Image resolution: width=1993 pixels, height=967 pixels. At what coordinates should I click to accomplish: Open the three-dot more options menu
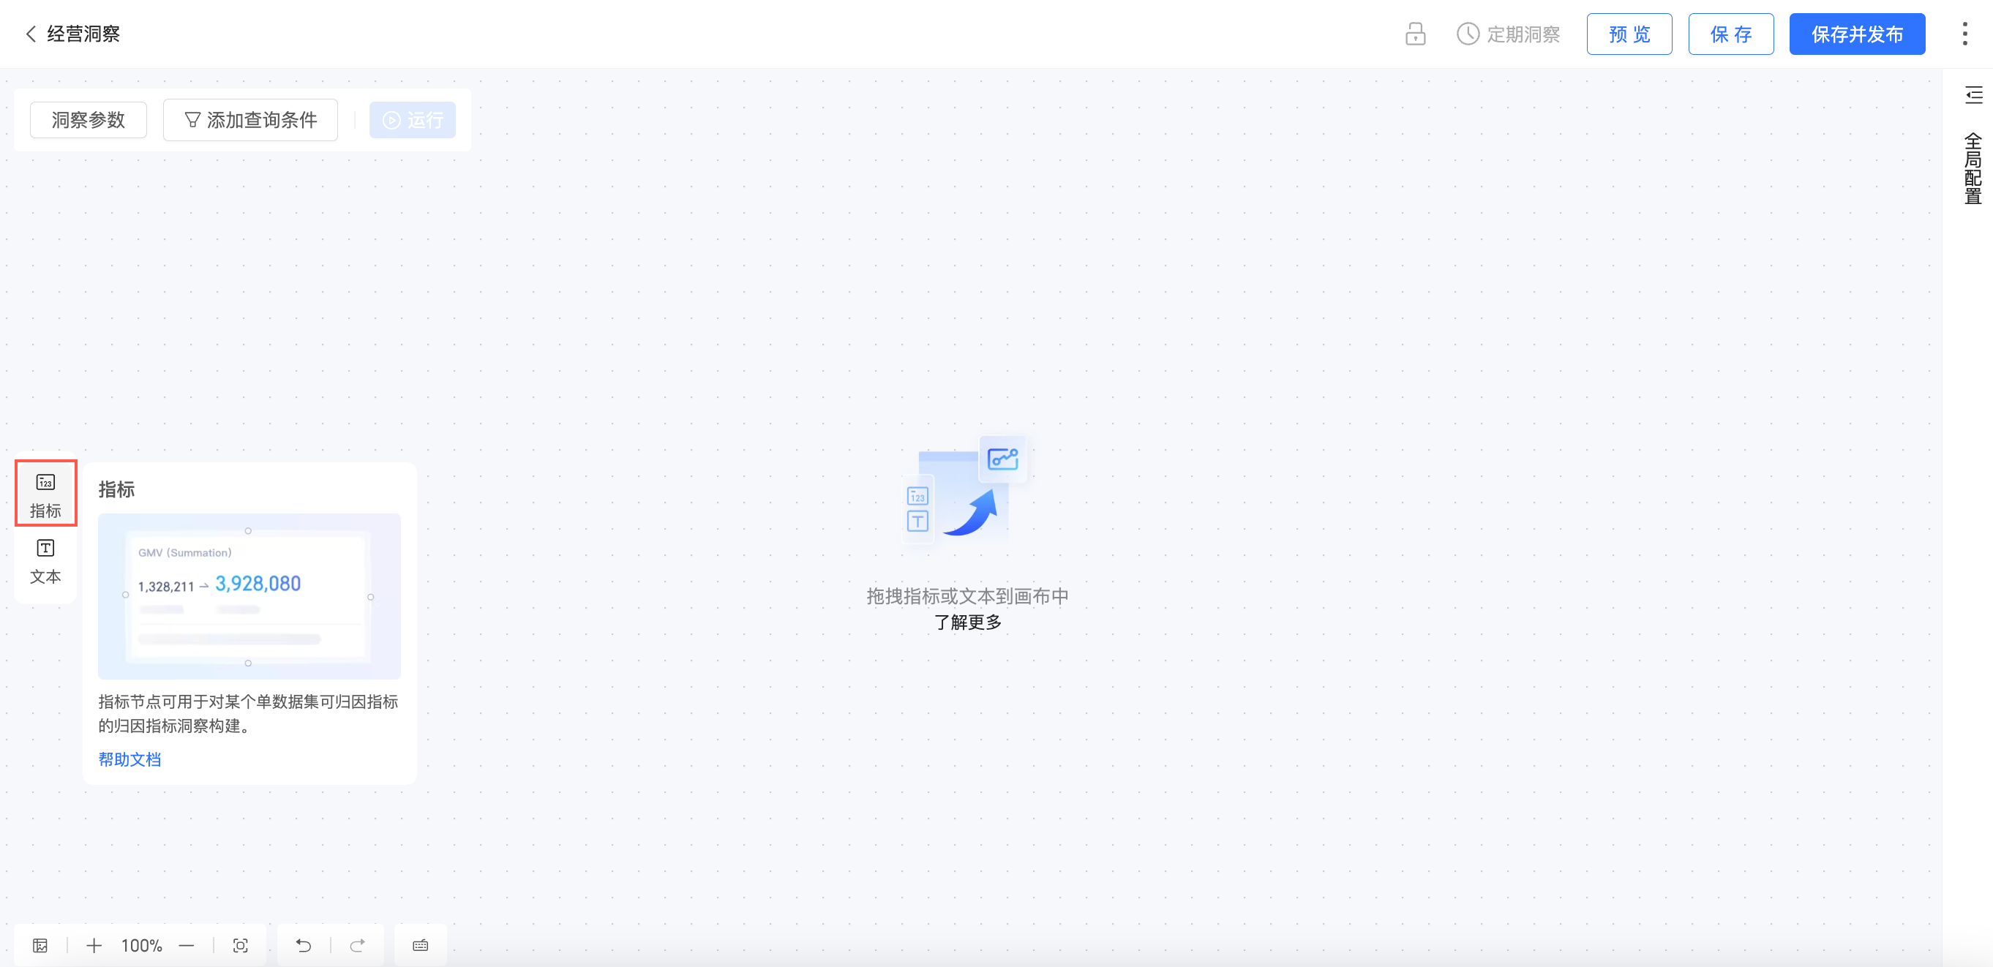point(1964,34)
